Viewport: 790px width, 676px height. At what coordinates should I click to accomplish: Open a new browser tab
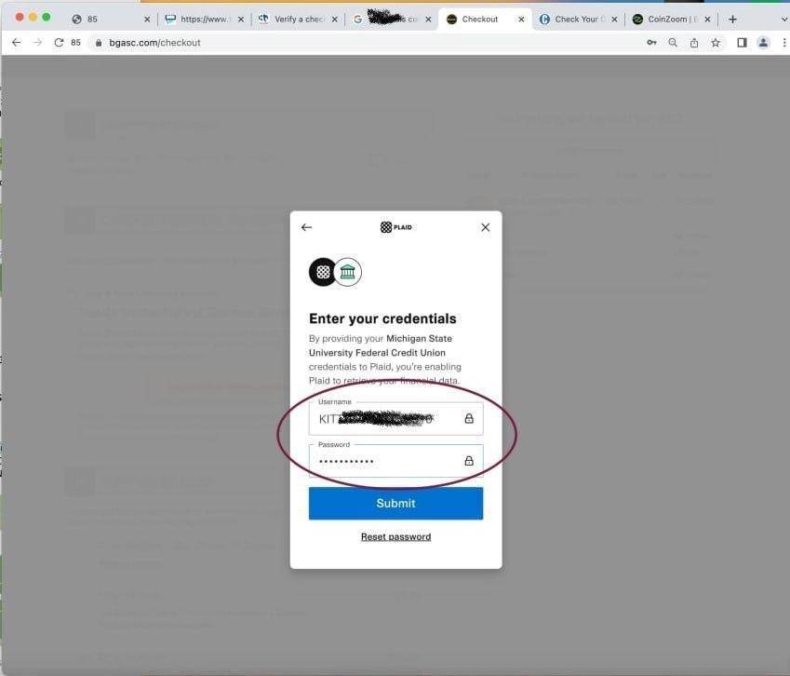[x=732, y=20]
